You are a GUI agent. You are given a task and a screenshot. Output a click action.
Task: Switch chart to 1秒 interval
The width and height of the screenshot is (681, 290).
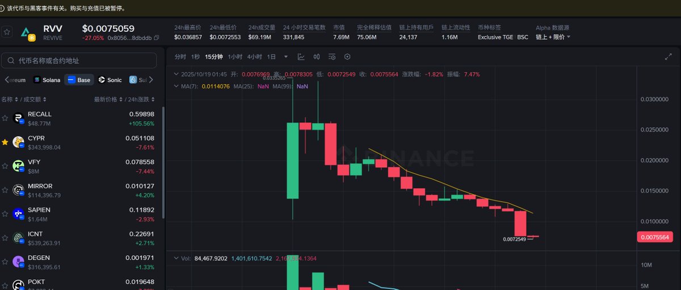point(195,57)
